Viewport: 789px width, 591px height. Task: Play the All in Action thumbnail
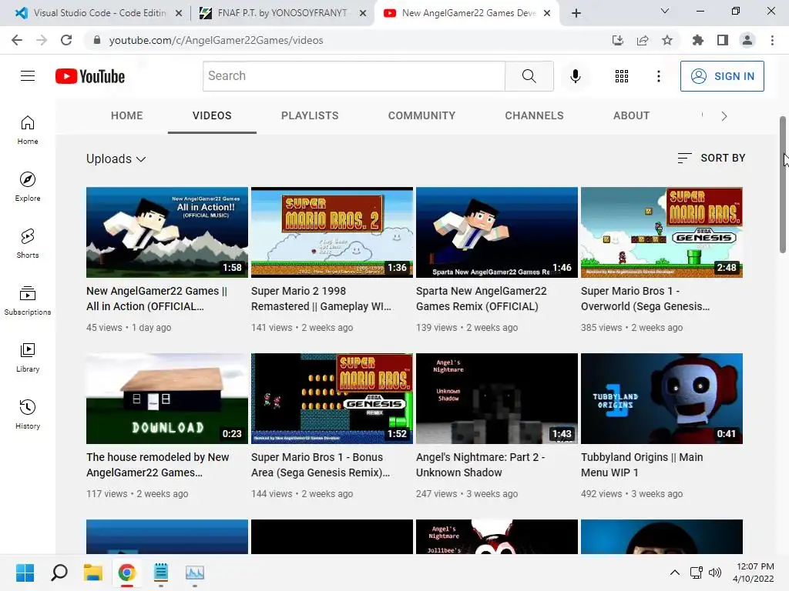point(167,232)
